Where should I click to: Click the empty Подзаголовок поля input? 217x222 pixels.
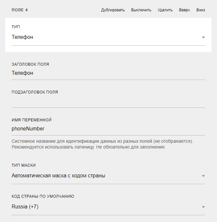pyautogui.click(x=108, y=101)
